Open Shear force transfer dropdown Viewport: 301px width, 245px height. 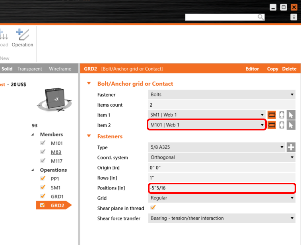click(222, 218)
